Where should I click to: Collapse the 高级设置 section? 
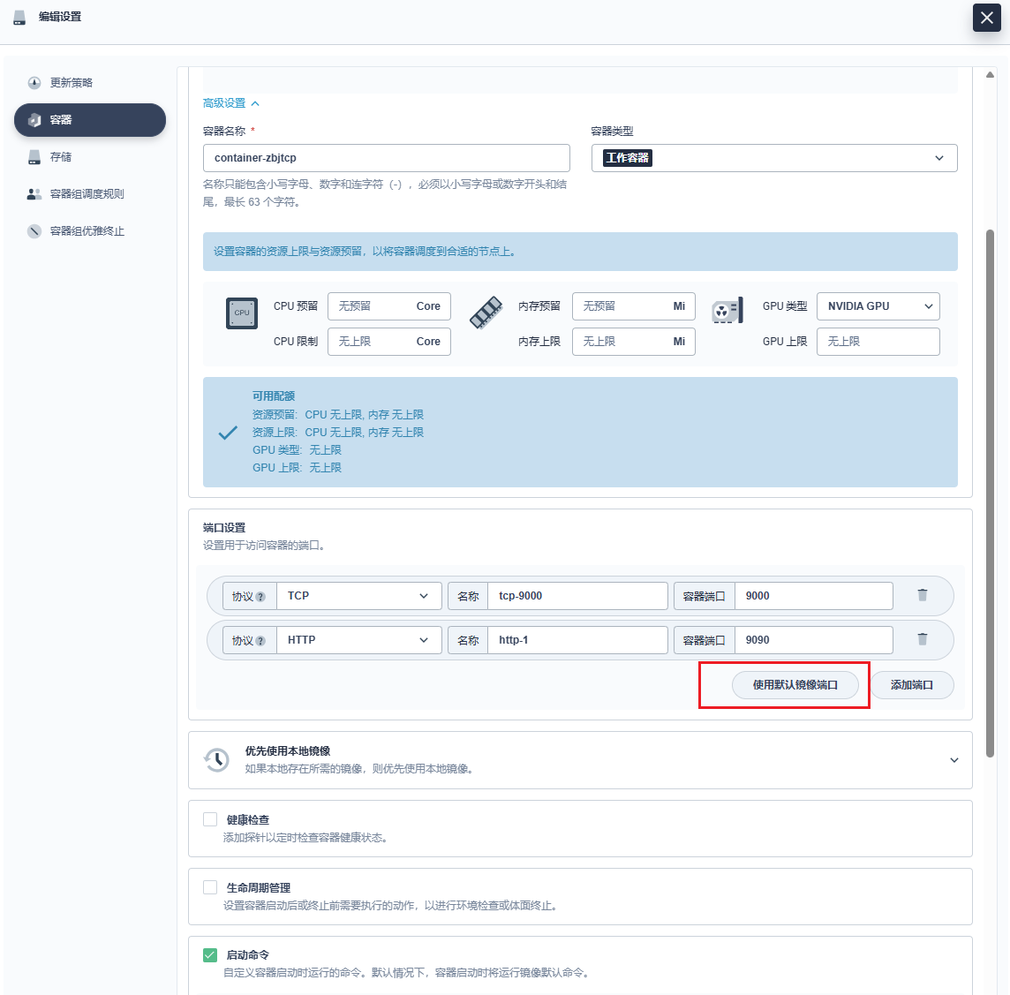pyautogui.click(x=230, y=103)
